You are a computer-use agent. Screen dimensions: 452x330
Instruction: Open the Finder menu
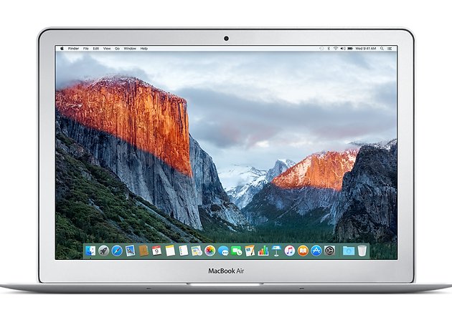[73, 49]
